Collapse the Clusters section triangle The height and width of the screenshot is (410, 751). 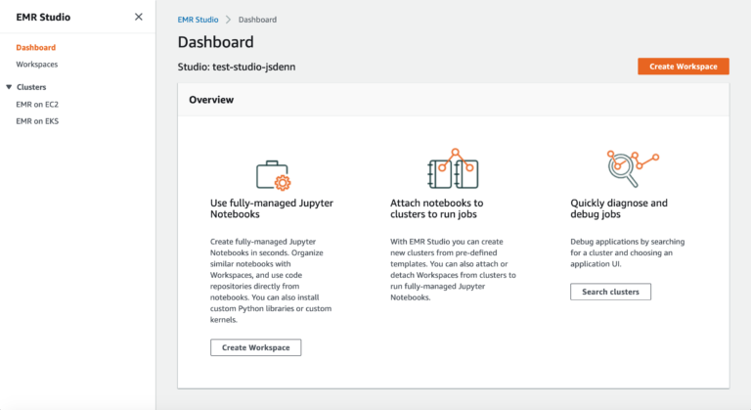pyautogui.click(x=9, y=87)
